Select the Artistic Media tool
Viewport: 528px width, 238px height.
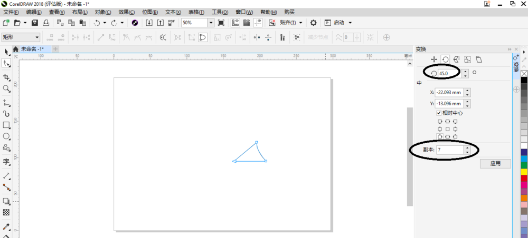(x=6, y=114)
